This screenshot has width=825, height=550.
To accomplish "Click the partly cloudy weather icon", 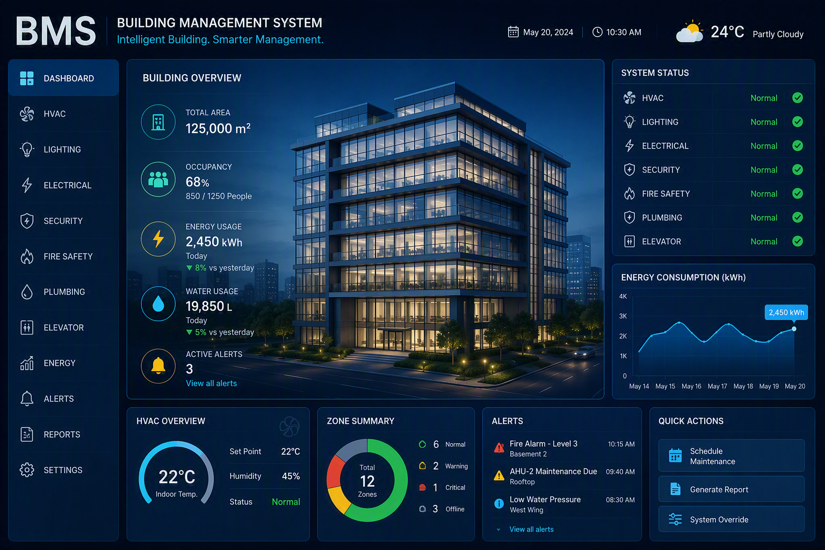I will tap(690, 32).
